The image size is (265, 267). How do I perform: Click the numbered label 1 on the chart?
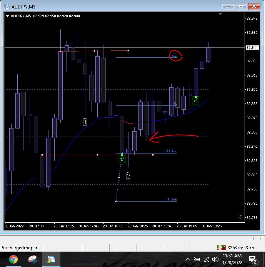[85, 122]
